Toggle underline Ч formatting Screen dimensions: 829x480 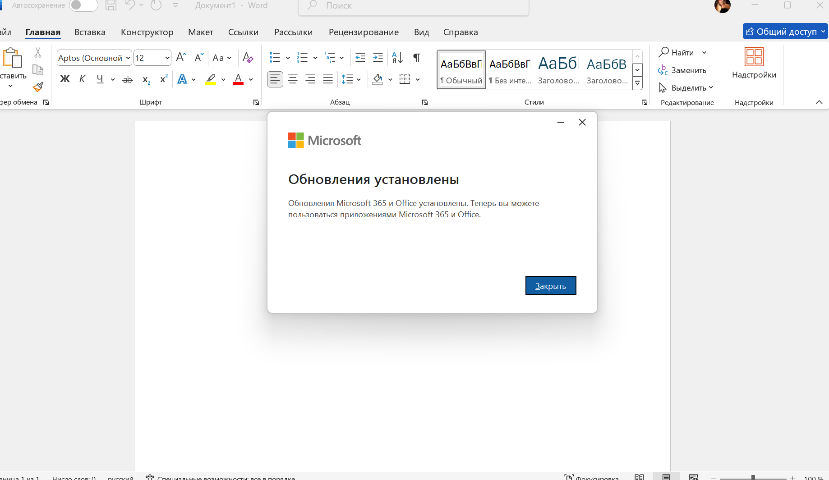(100, 79)
